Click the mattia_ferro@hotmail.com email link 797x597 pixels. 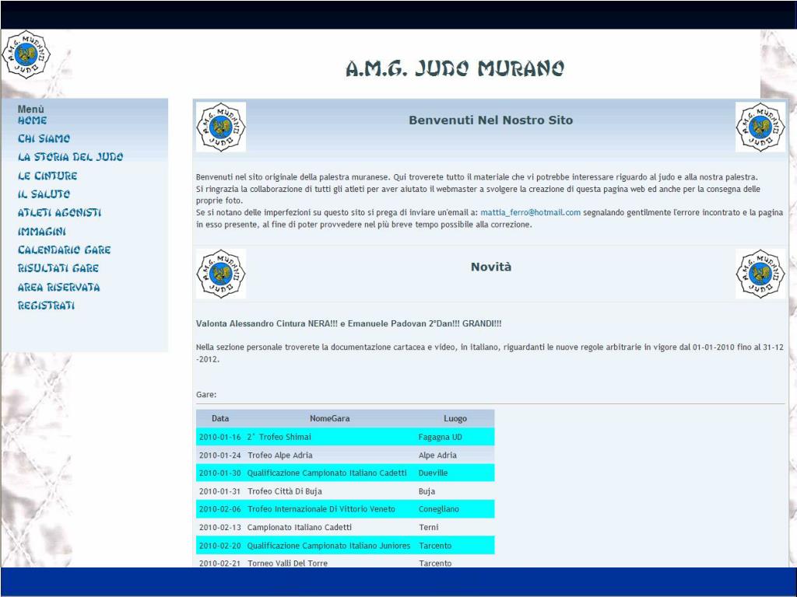tap(530, 212)
